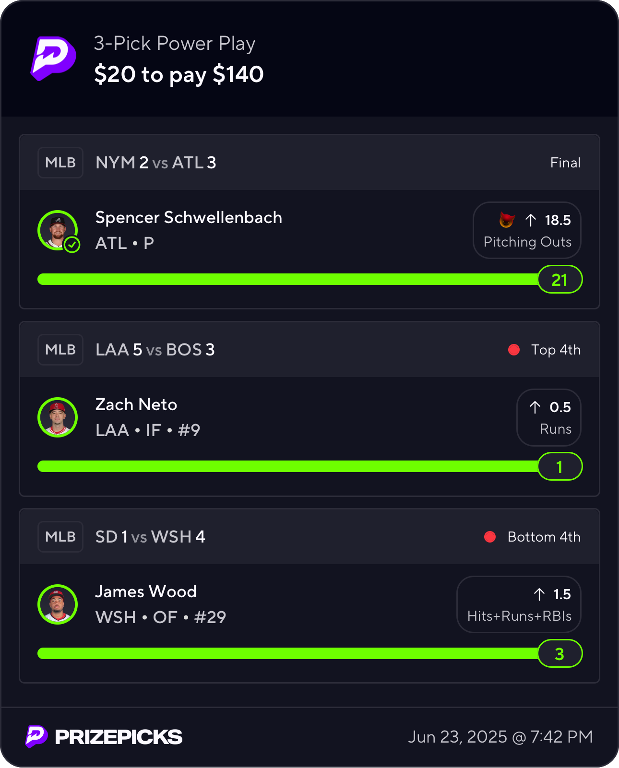Click the demon icon beside 18.5

507,220
